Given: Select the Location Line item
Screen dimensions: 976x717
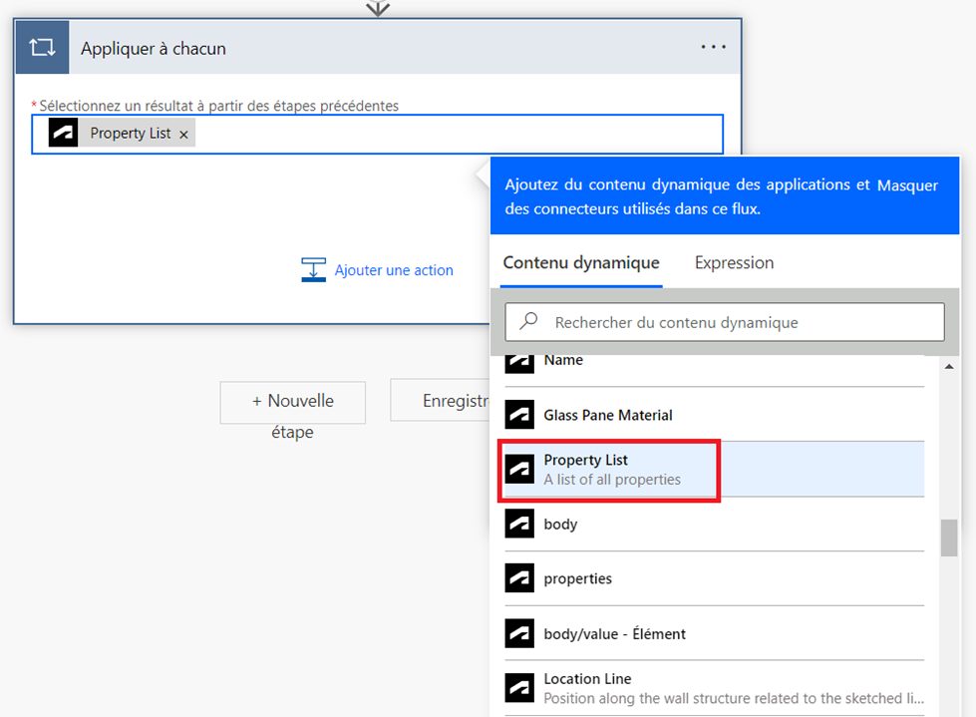Looking at the screenshot, I should (714, 688).
